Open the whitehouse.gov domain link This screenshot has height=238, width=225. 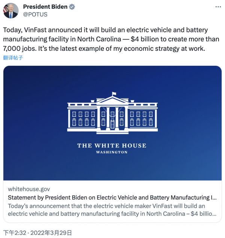[29, 189]
